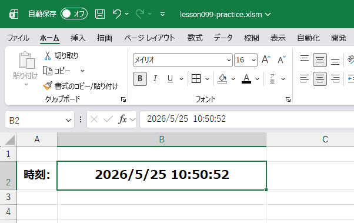Screen dimensions: 354x223
Task: Open the ページ レイアウト tab
Action: tap(149, 38)
